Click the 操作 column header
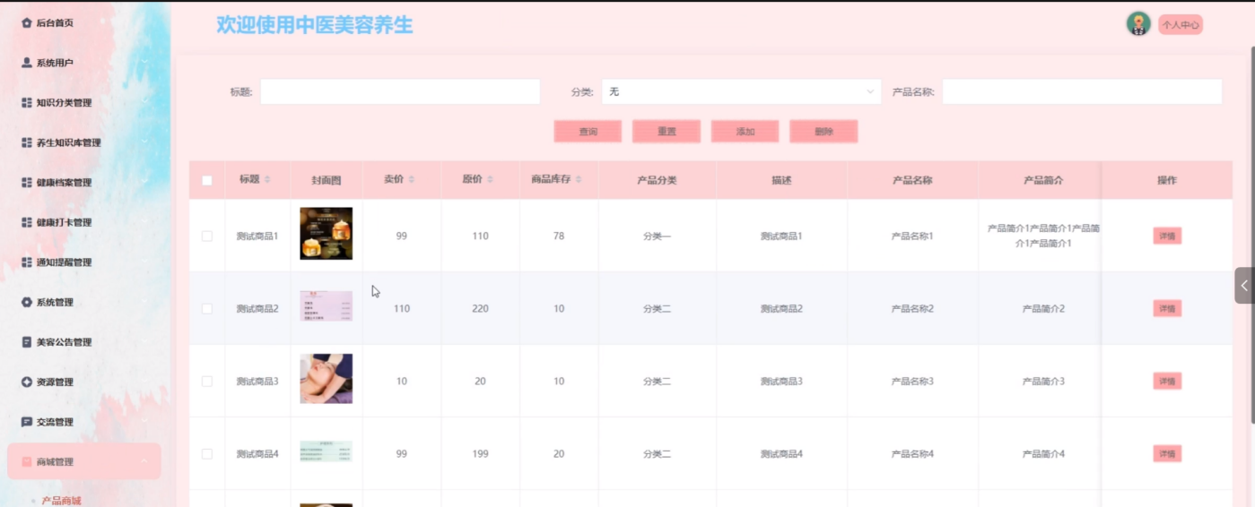 pos(1167,180)
